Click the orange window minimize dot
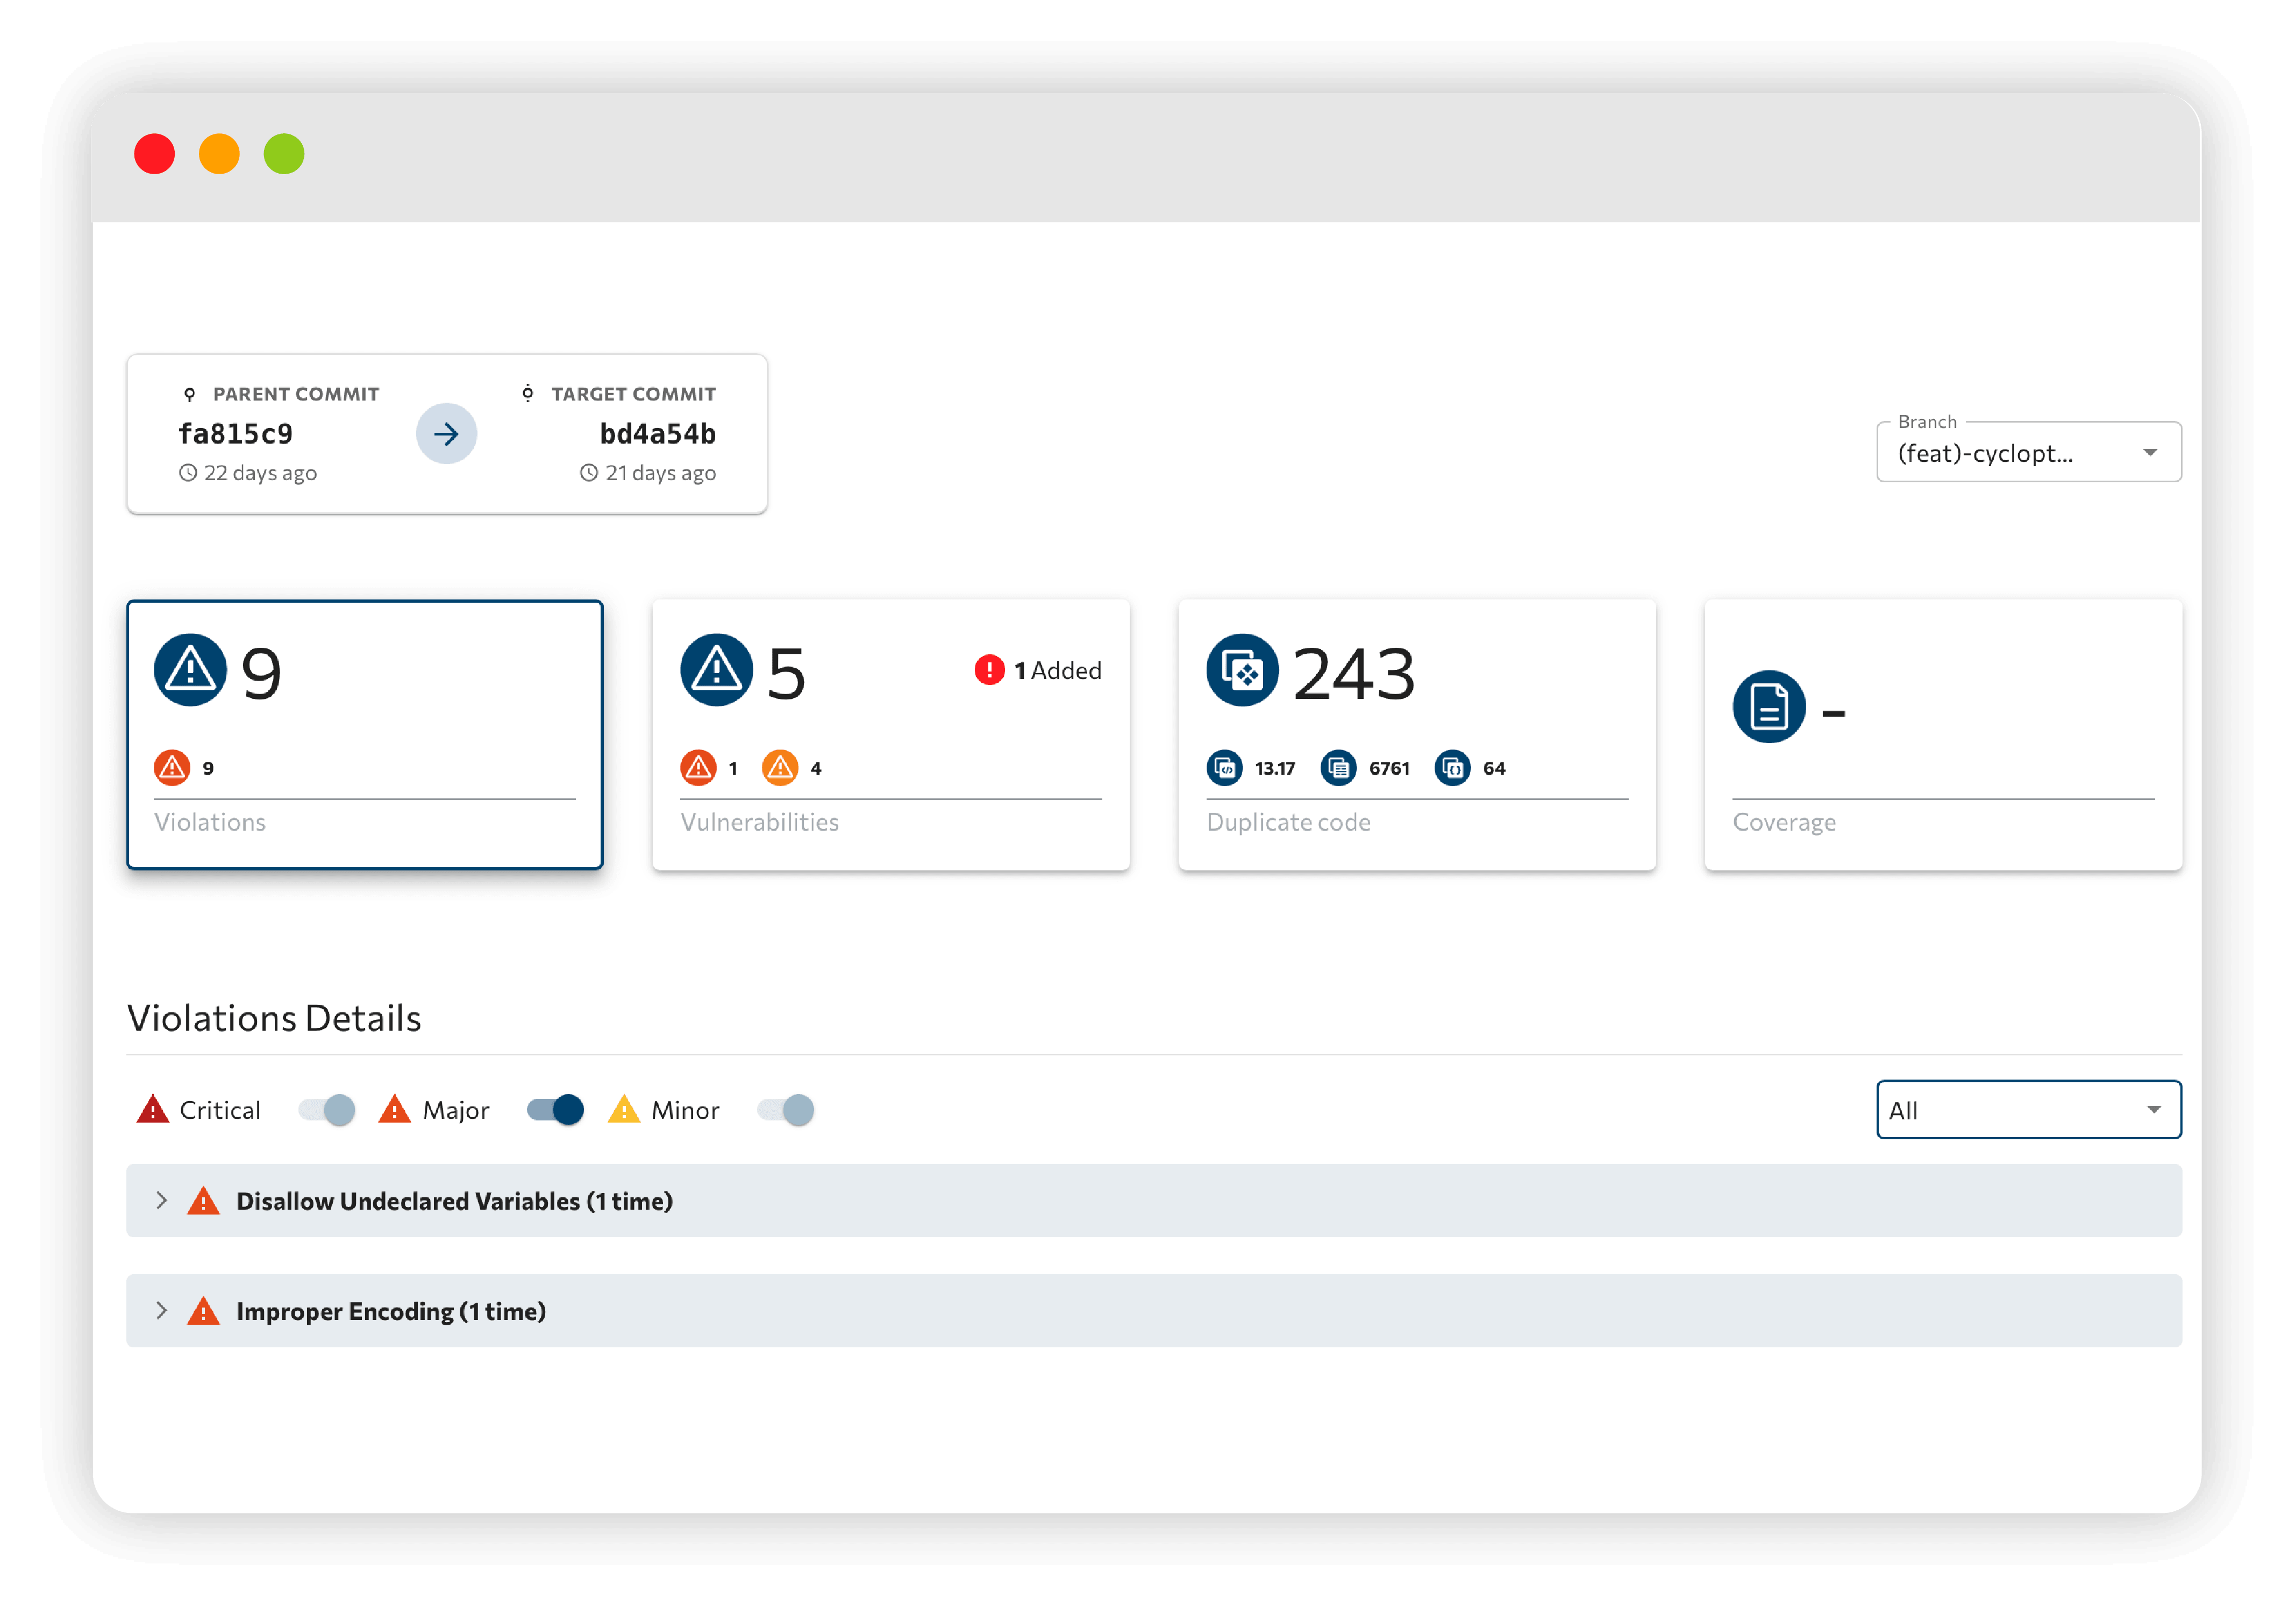The height and width of the screenshot is (1607, 2296). (219, 154)
